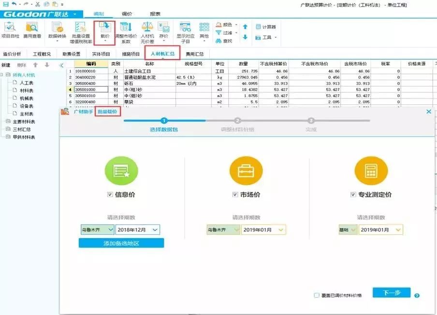Viewport: 437px width, 315px height.
Task: Select 人工表 in the tree
Action: [x=27, y=83]
